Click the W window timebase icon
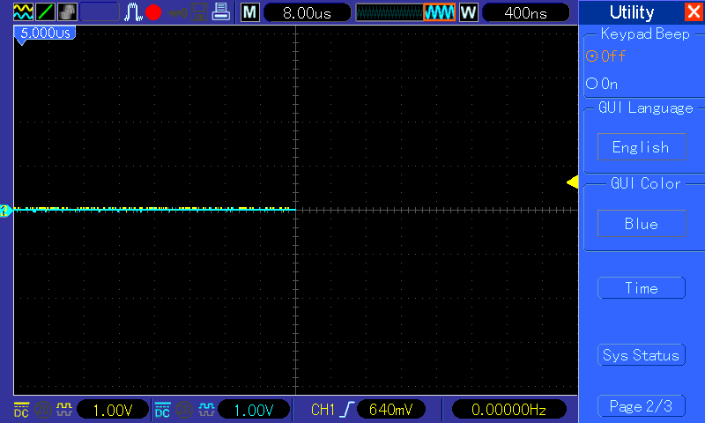The image size is (705, 423). (469, 12)
